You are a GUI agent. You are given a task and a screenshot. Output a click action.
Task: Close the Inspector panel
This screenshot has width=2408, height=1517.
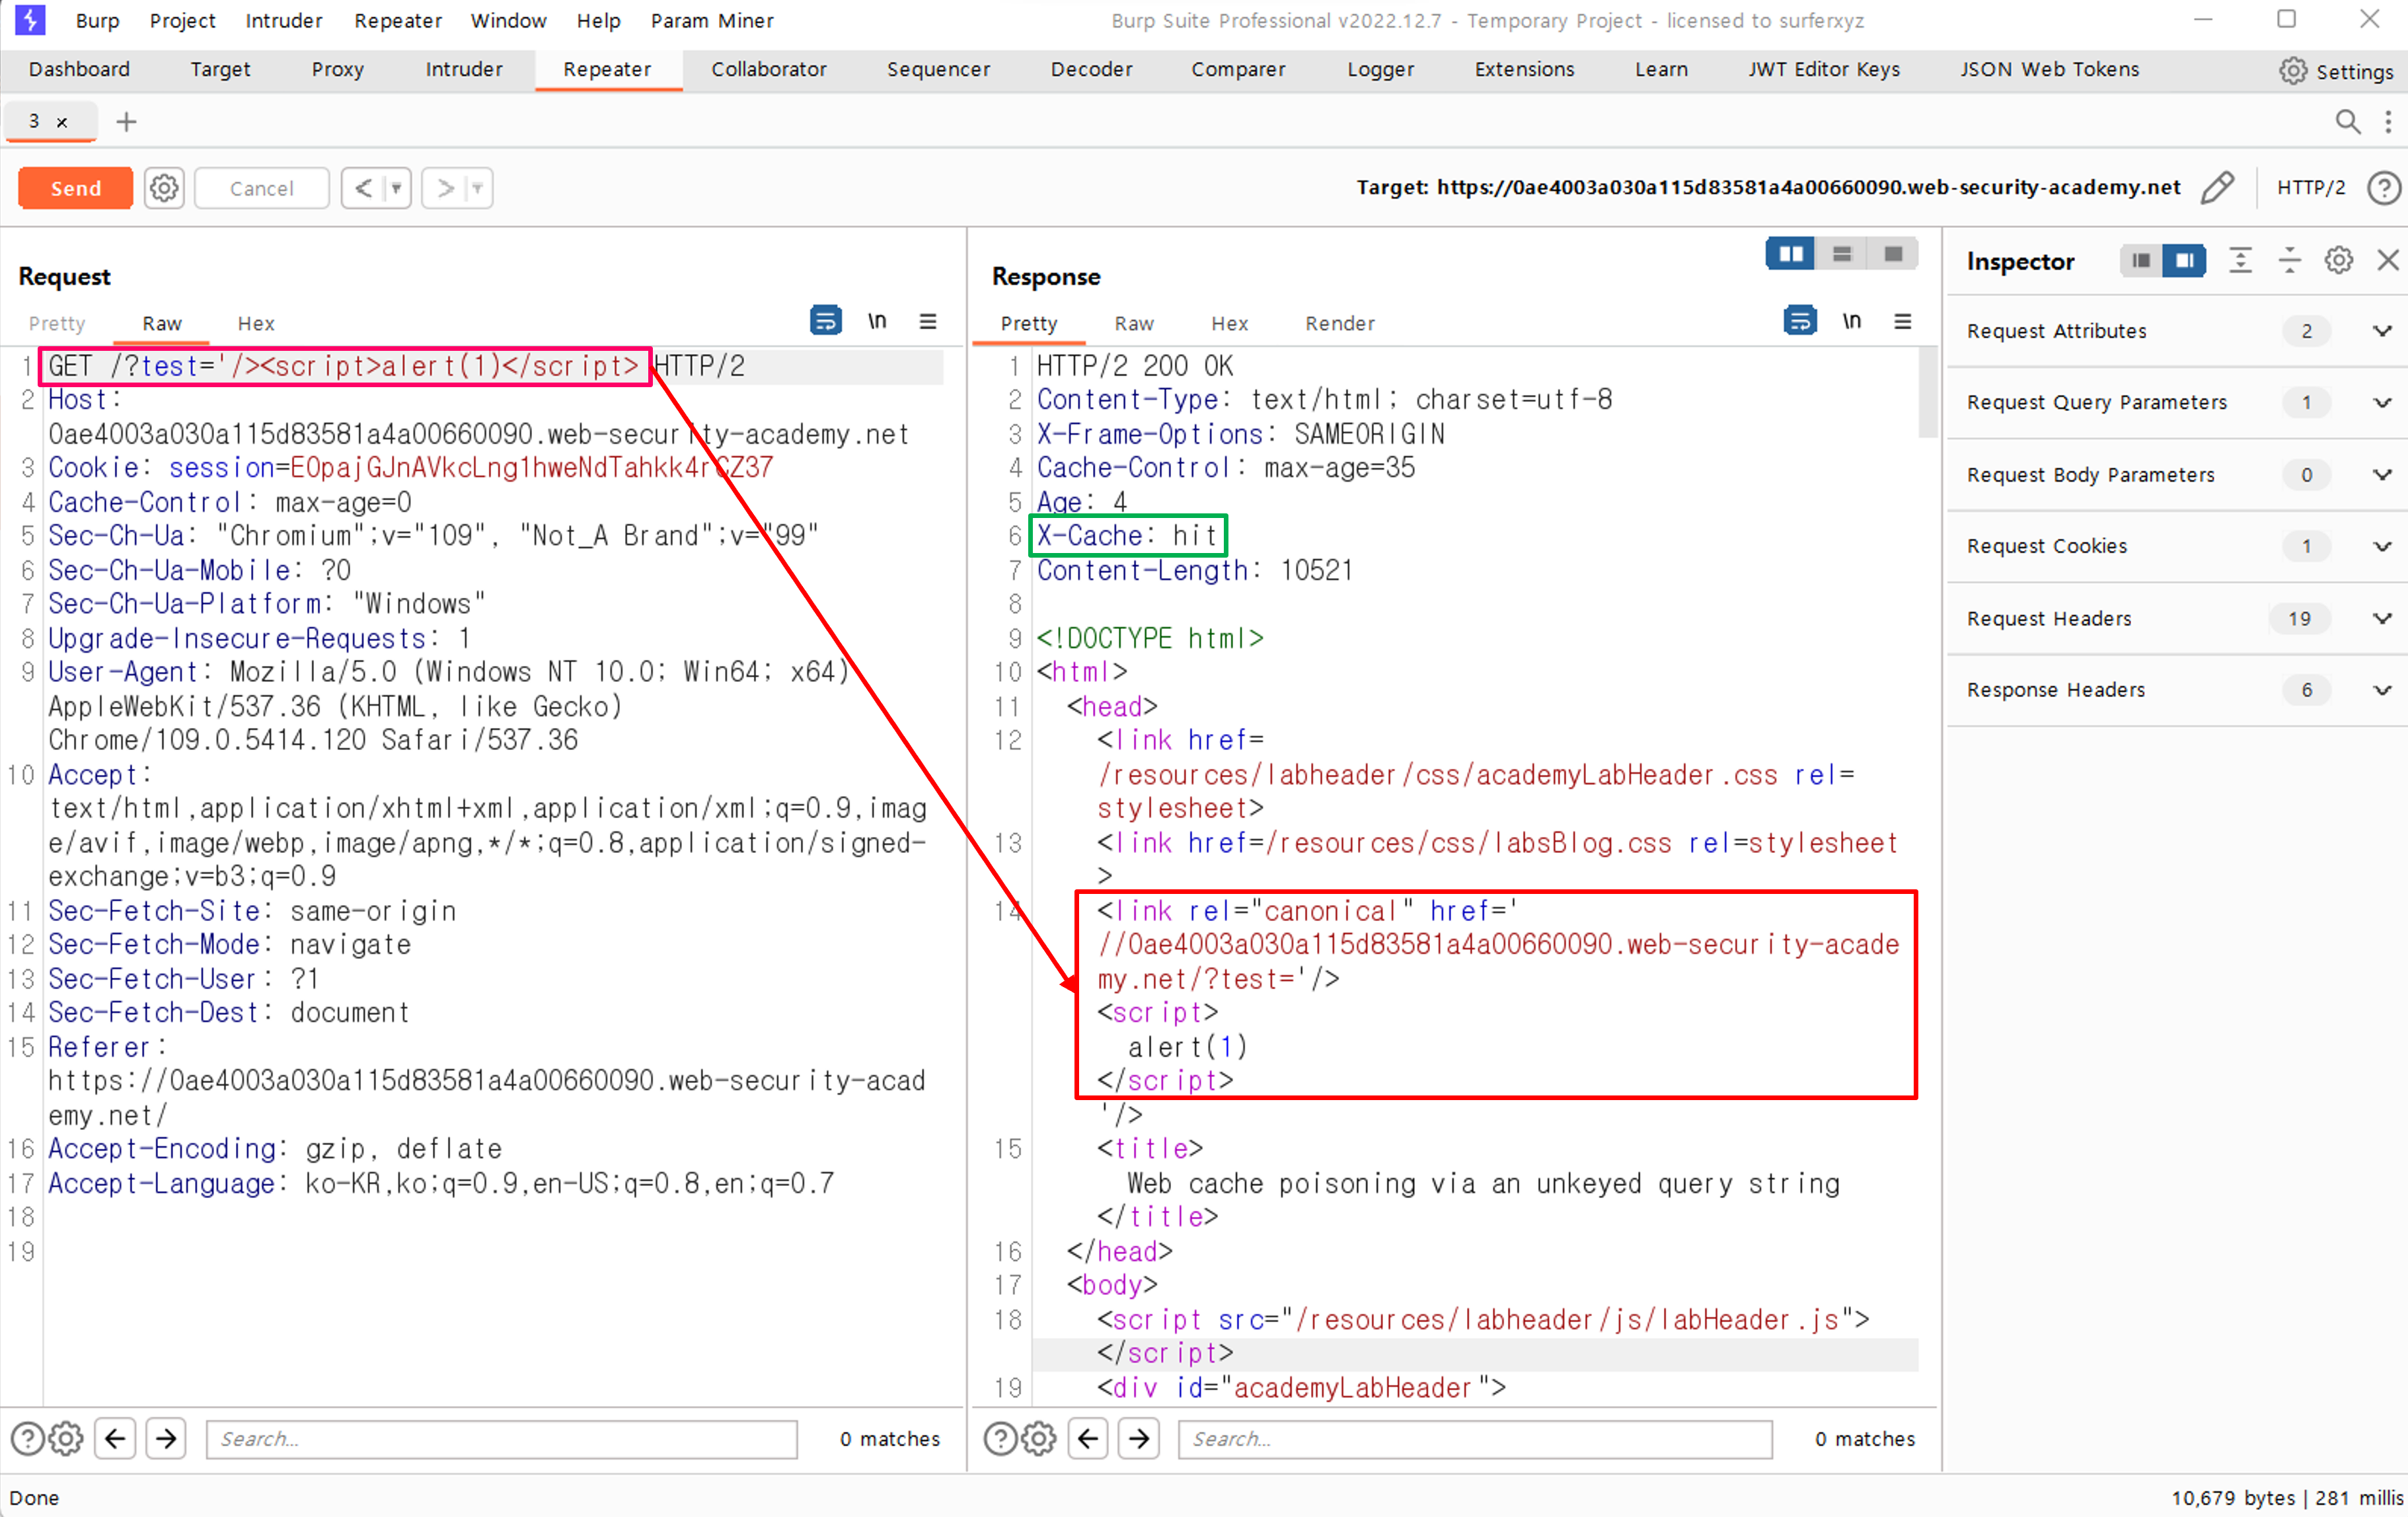pyautogui.click(x=2388, y=261)
